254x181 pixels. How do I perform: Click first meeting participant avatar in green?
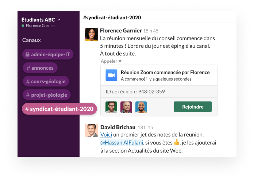[x=111, y=107]
